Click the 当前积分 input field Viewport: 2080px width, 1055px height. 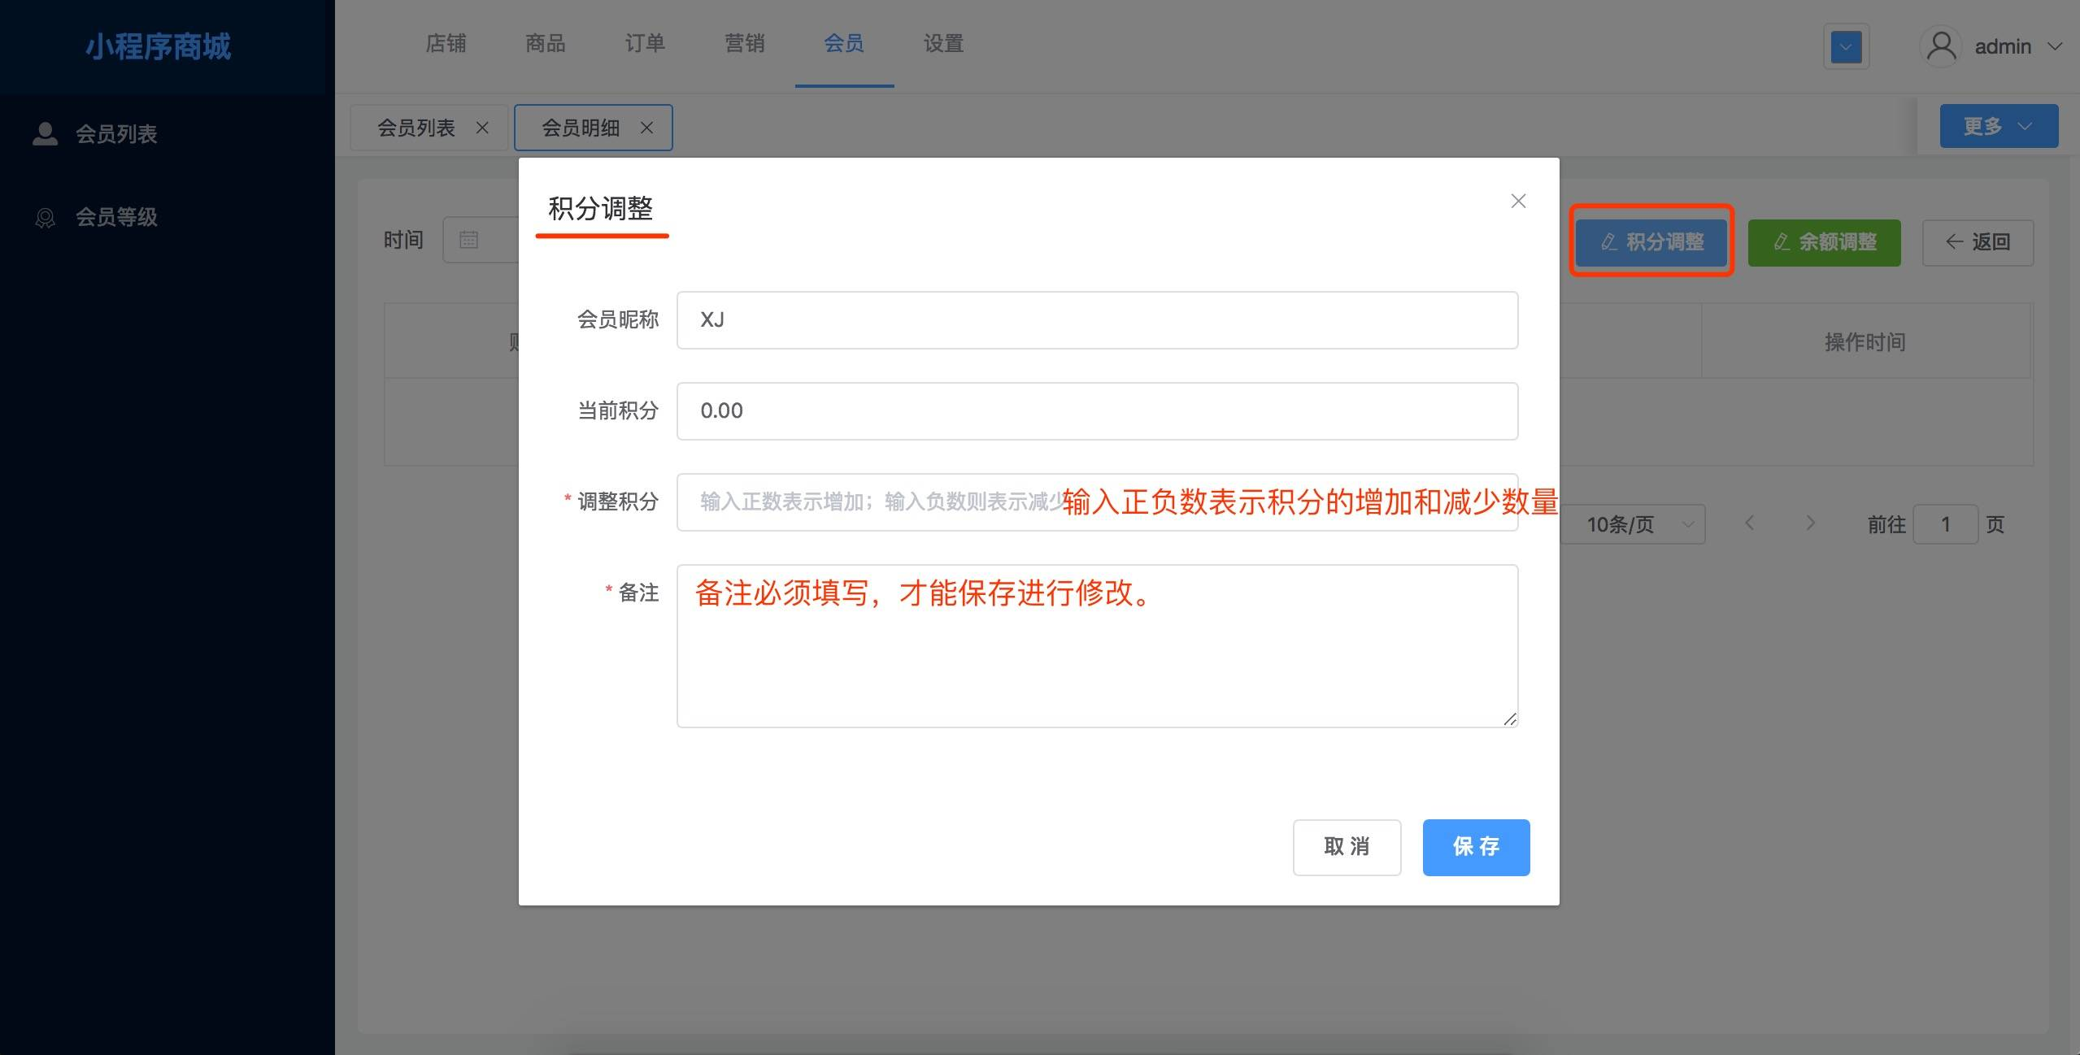click(x=1097, y=411)
